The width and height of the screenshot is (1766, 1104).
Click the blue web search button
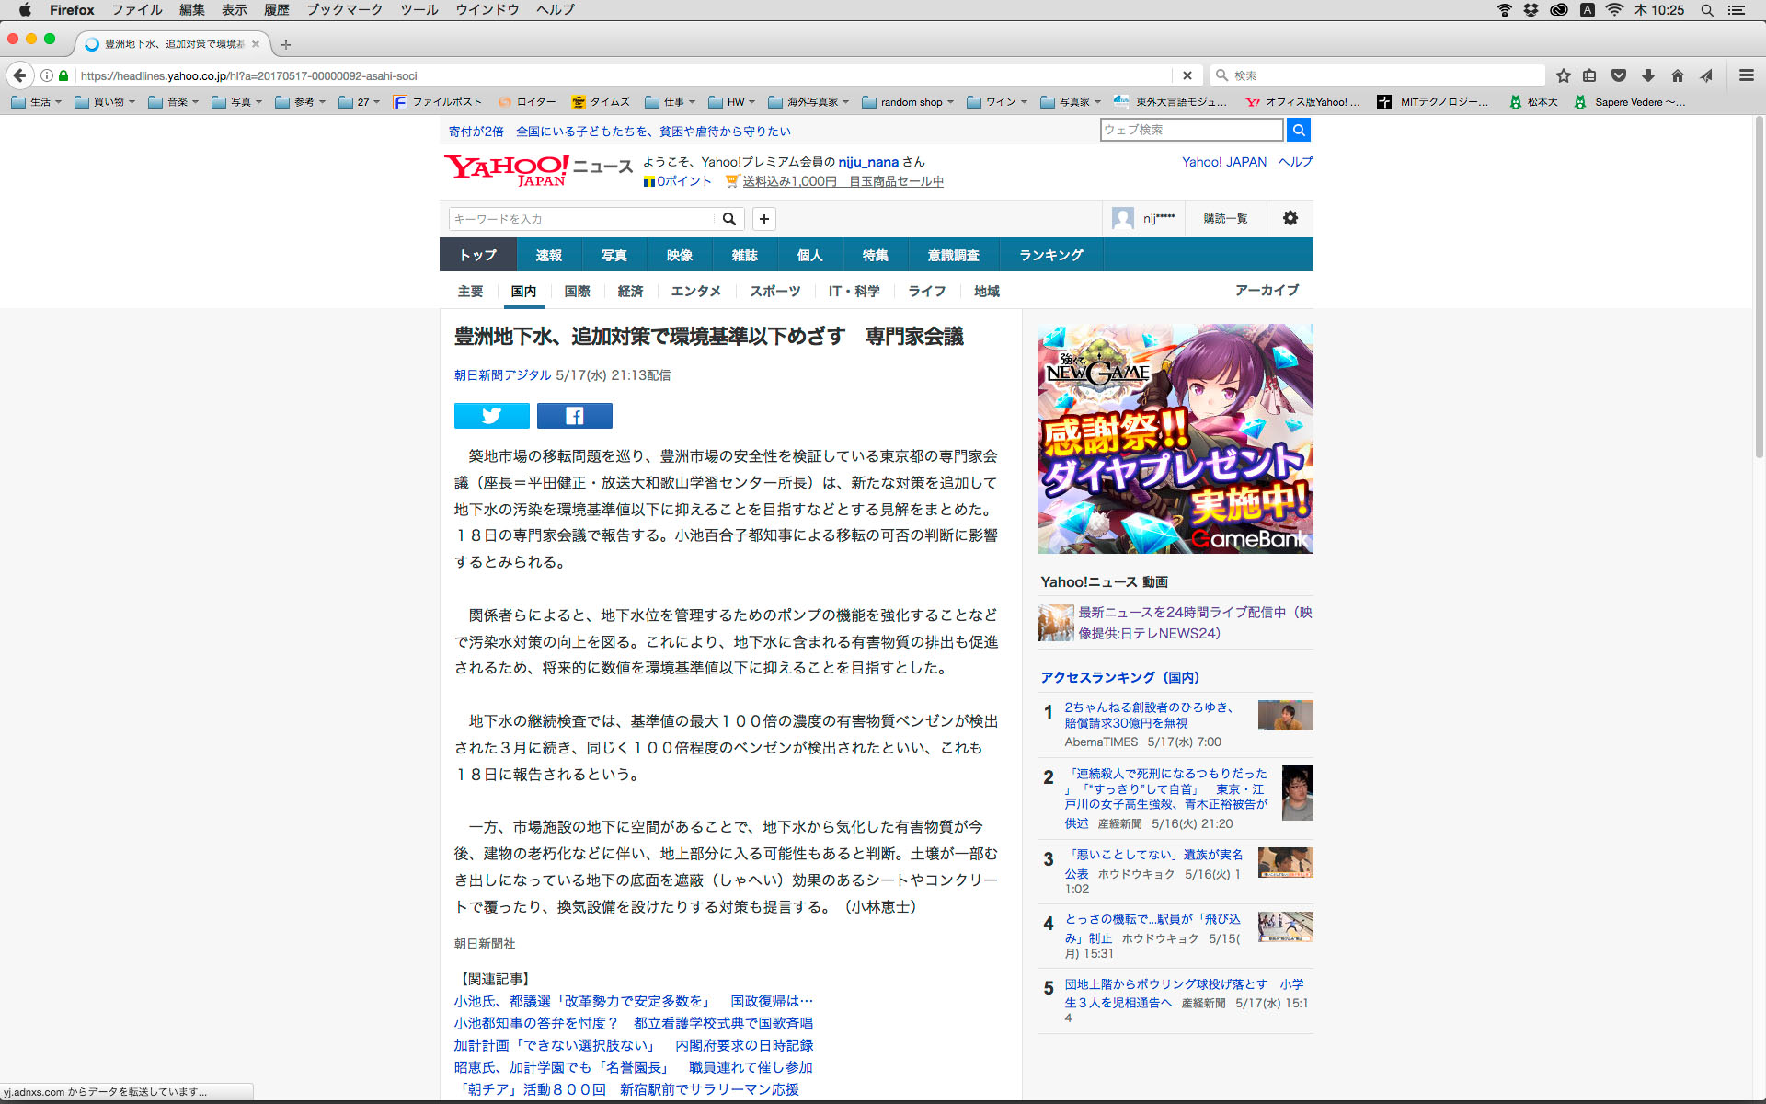pyautogui.click(x=1298, y=130)
